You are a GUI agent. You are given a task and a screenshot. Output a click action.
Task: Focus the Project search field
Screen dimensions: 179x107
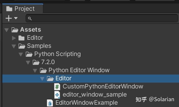click(102, 18)
